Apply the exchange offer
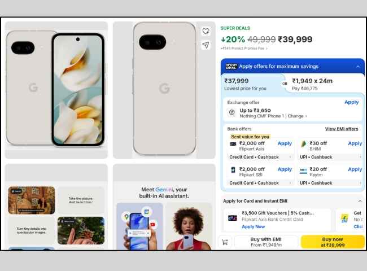367x271 pixels. [351, 102]
